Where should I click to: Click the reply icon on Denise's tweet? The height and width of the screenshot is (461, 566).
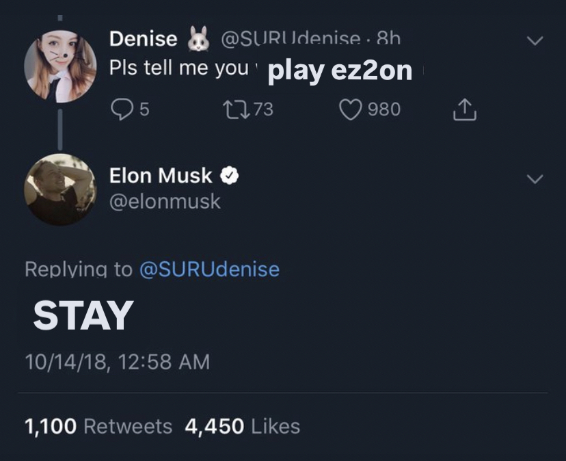click(120, 109)
